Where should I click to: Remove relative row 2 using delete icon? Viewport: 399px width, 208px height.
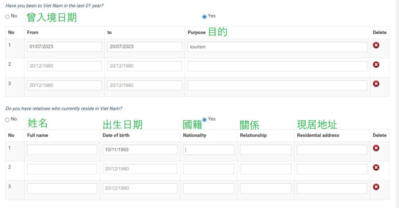(x=376, y=167)
